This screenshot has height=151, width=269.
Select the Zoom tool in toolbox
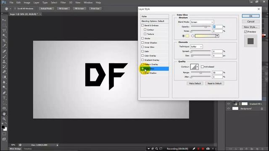coord(4,119)
